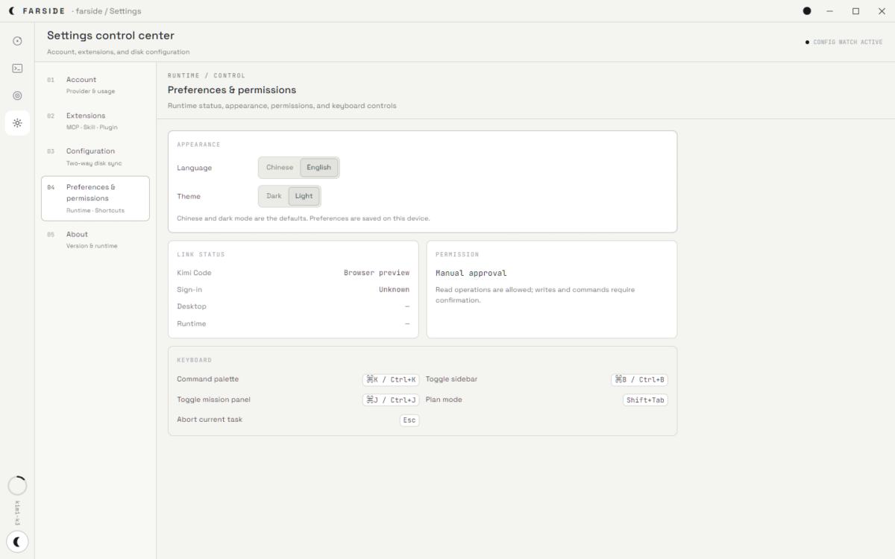895x559 pixels.
Task: Click the kimi-k3 model label in the rail
Action: (x=17, y=513)
